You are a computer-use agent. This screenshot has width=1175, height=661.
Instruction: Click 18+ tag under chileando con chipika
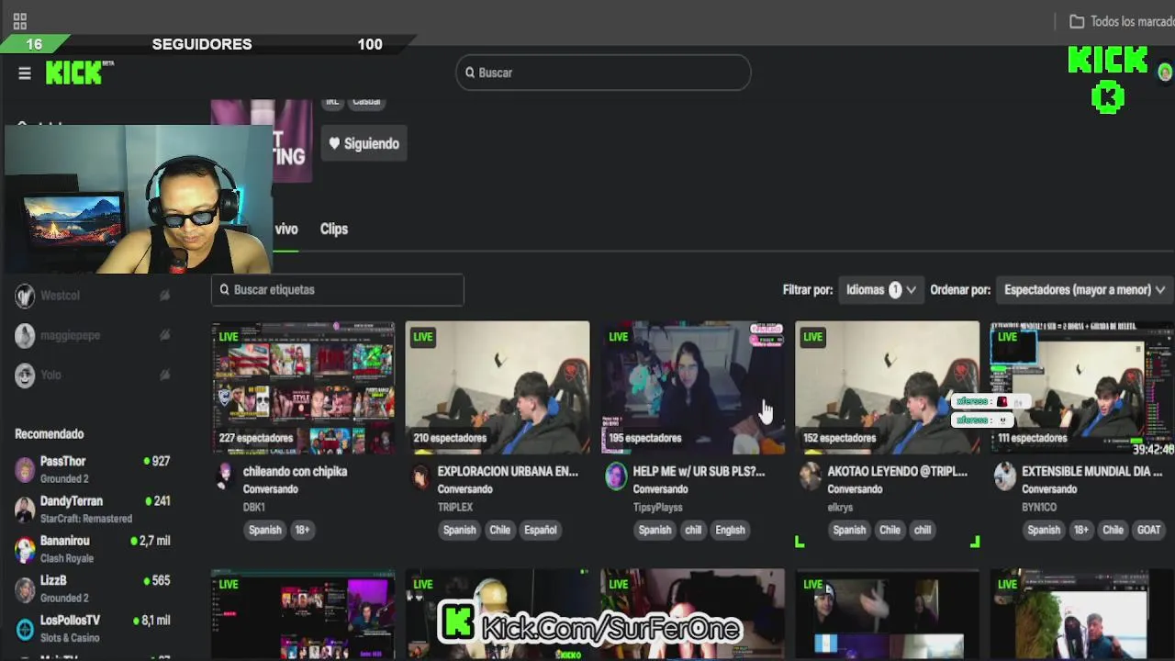pyautogui.click(x=302, y=530)
